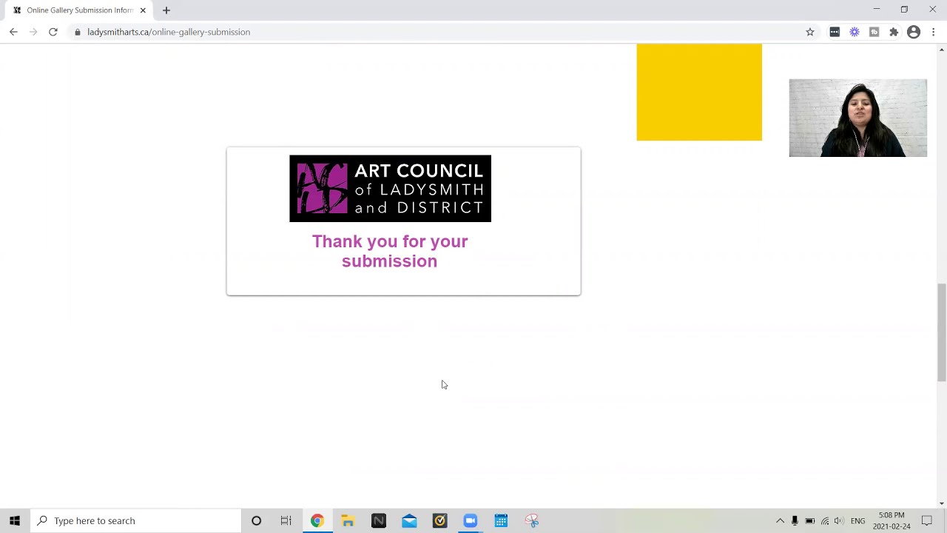The width and height of the screenshot is (947, 533).
Task: Show hidden system tray icons
Action: point(780,520)
